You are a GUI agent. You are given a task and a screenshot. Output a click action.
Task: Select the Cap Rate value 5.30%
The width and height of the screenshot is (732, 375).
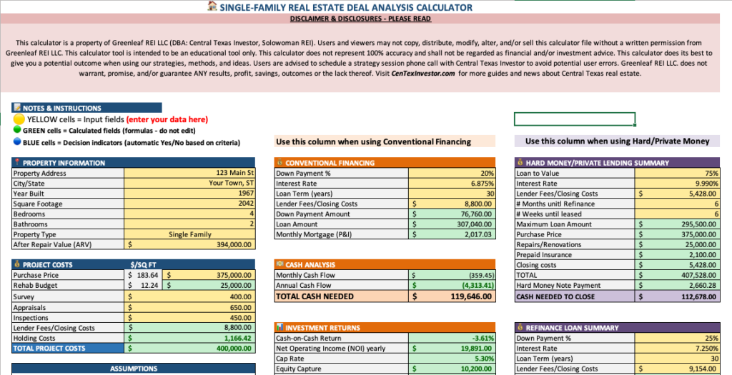pos(452,359)
